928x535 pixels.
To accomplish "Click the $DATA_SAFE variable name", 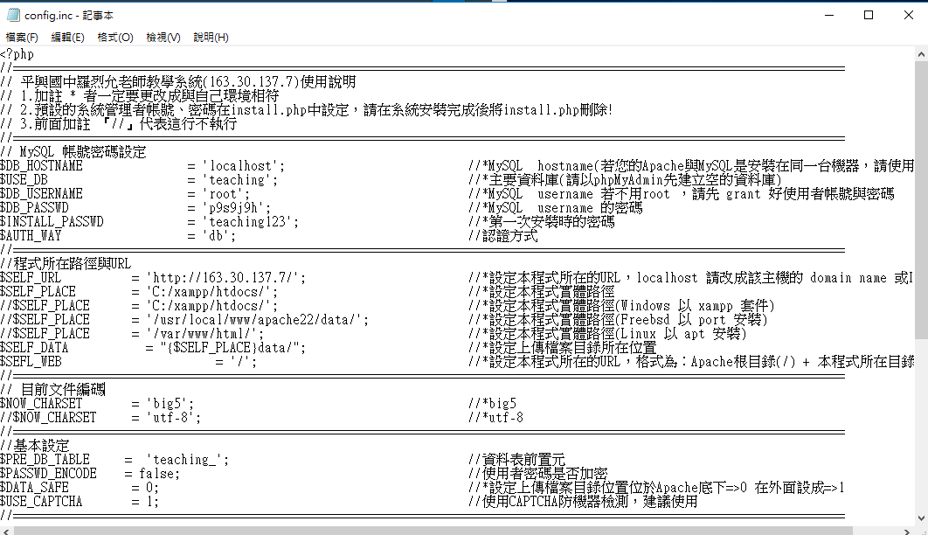I will coord(34,488).
